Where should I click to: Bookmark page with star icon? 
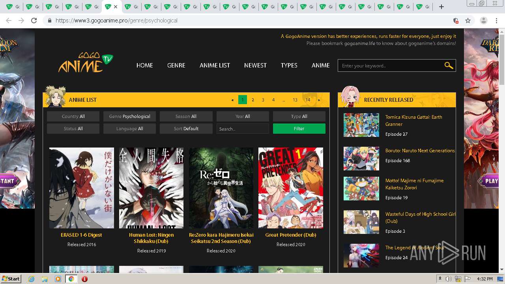point(468,21)
